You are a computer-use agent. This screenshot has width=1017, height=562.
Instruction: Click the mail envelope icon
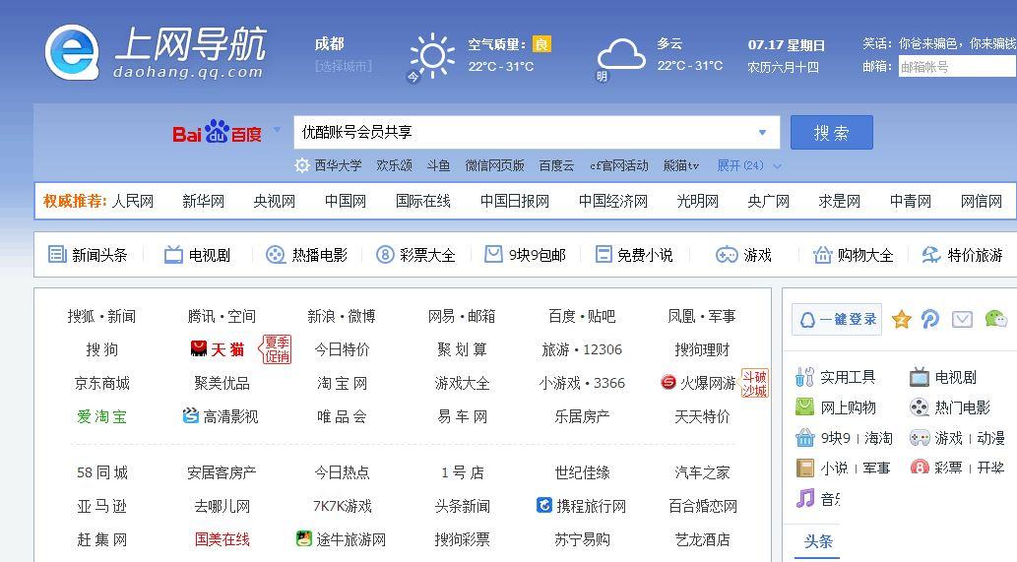click(963, 319)
